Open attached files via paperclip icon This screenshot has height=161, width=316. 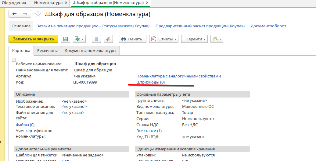pyautogui.click(x=108, y=39)
